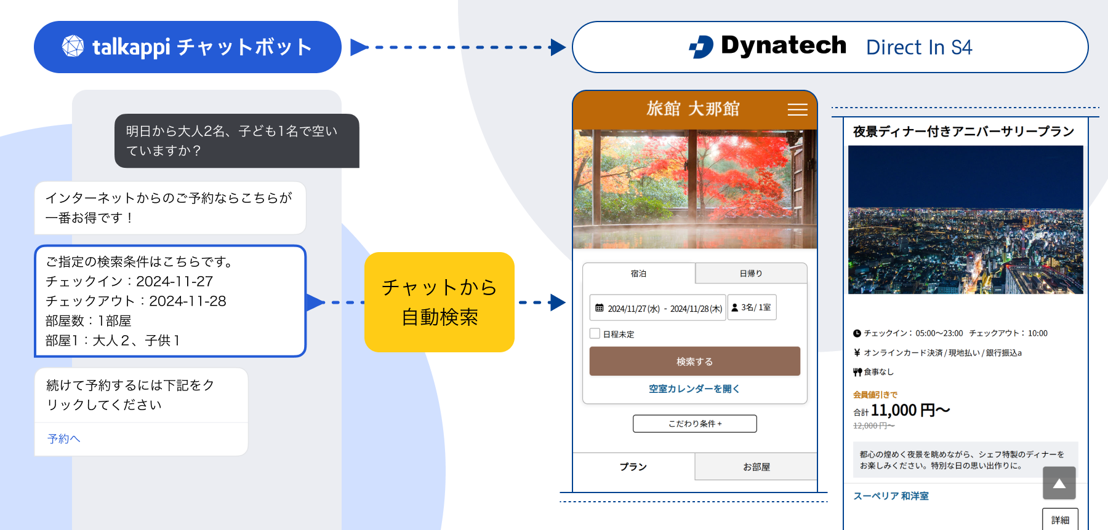Screen dimensions: 1108x530
Task: Click the check-in clock icon
Action: (857, 333)
